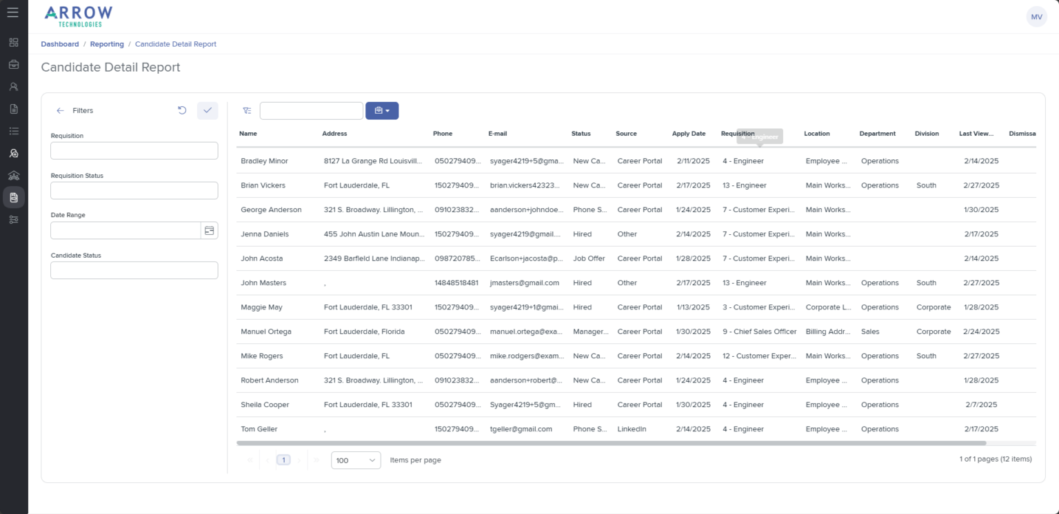Open the reports document icon in sidebar
The image size is (1059, 514).
tap(13, 197)
